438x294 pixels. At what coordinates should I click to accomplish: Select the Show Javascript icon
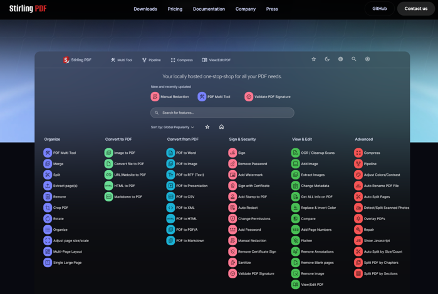coord(358,240)
